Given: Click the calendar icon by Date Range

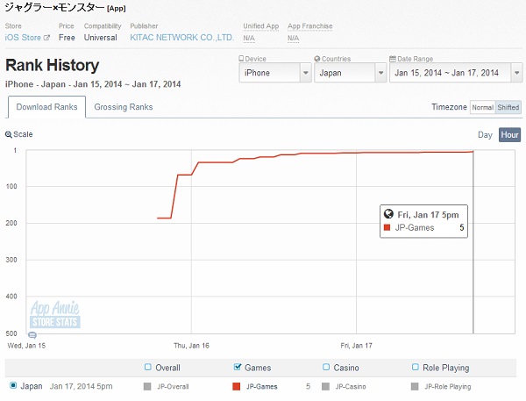Looking at the screenshot, I should [393, 59].
